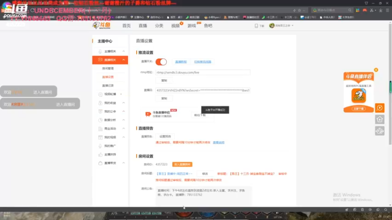Click the 斗鱼直播伴侣 camera icon
Viewport: 392px width, 220px height.
pos(148,114)
